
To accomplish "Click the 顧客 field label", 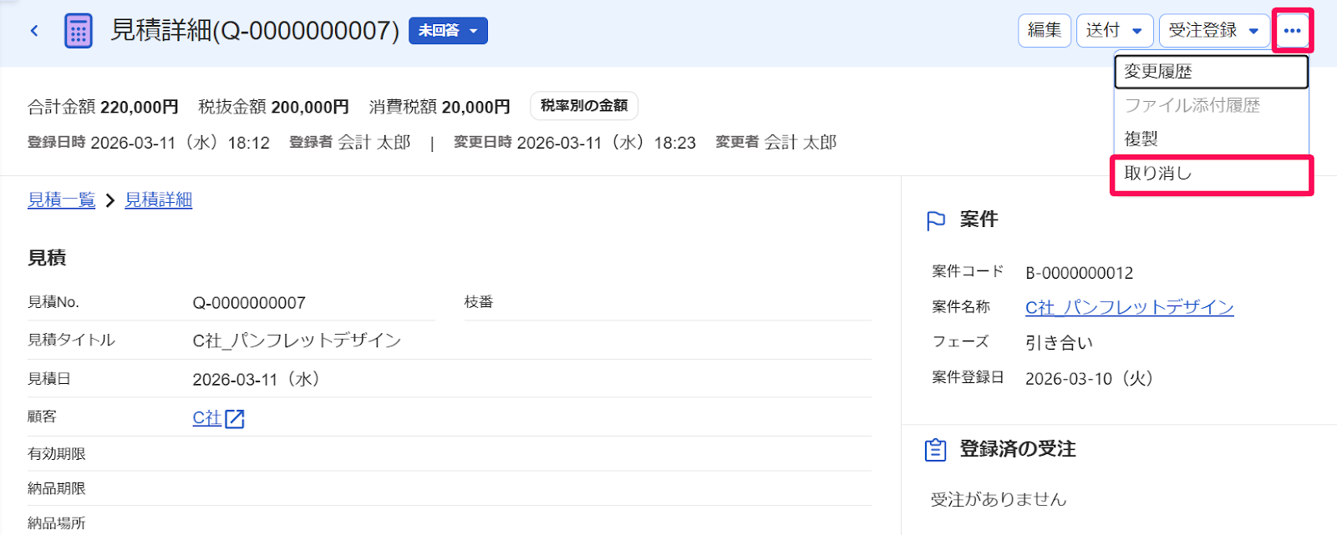I will pos(42,416).
